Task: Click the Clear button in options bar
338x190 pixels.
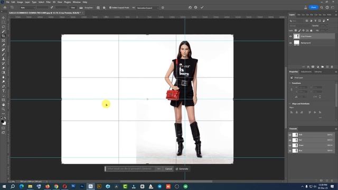Action: tap(73, 7)
